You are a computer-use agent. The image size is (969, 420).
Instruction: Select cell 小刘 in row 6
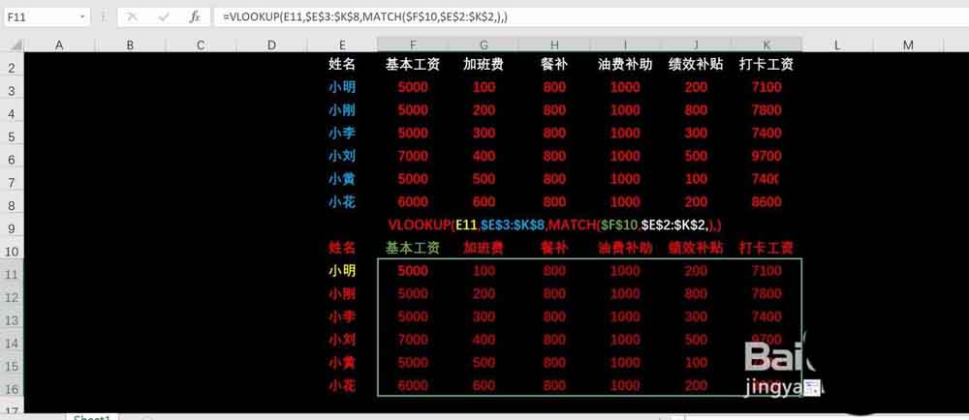click(x=342, y=156)
